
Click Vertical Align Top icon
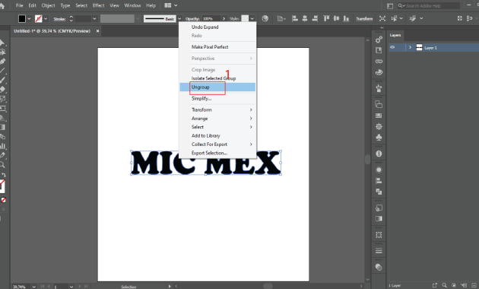pos(326,19)
